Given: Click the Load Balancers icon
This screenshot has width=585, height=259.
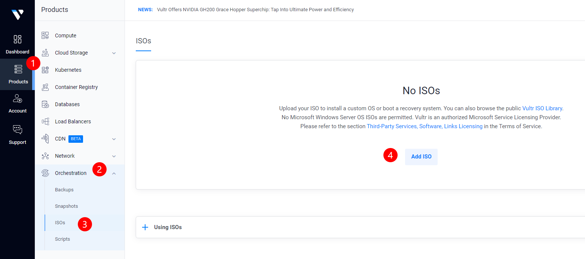Looking at the screenshot, I should pyautogui.click(x=45, y=121).
